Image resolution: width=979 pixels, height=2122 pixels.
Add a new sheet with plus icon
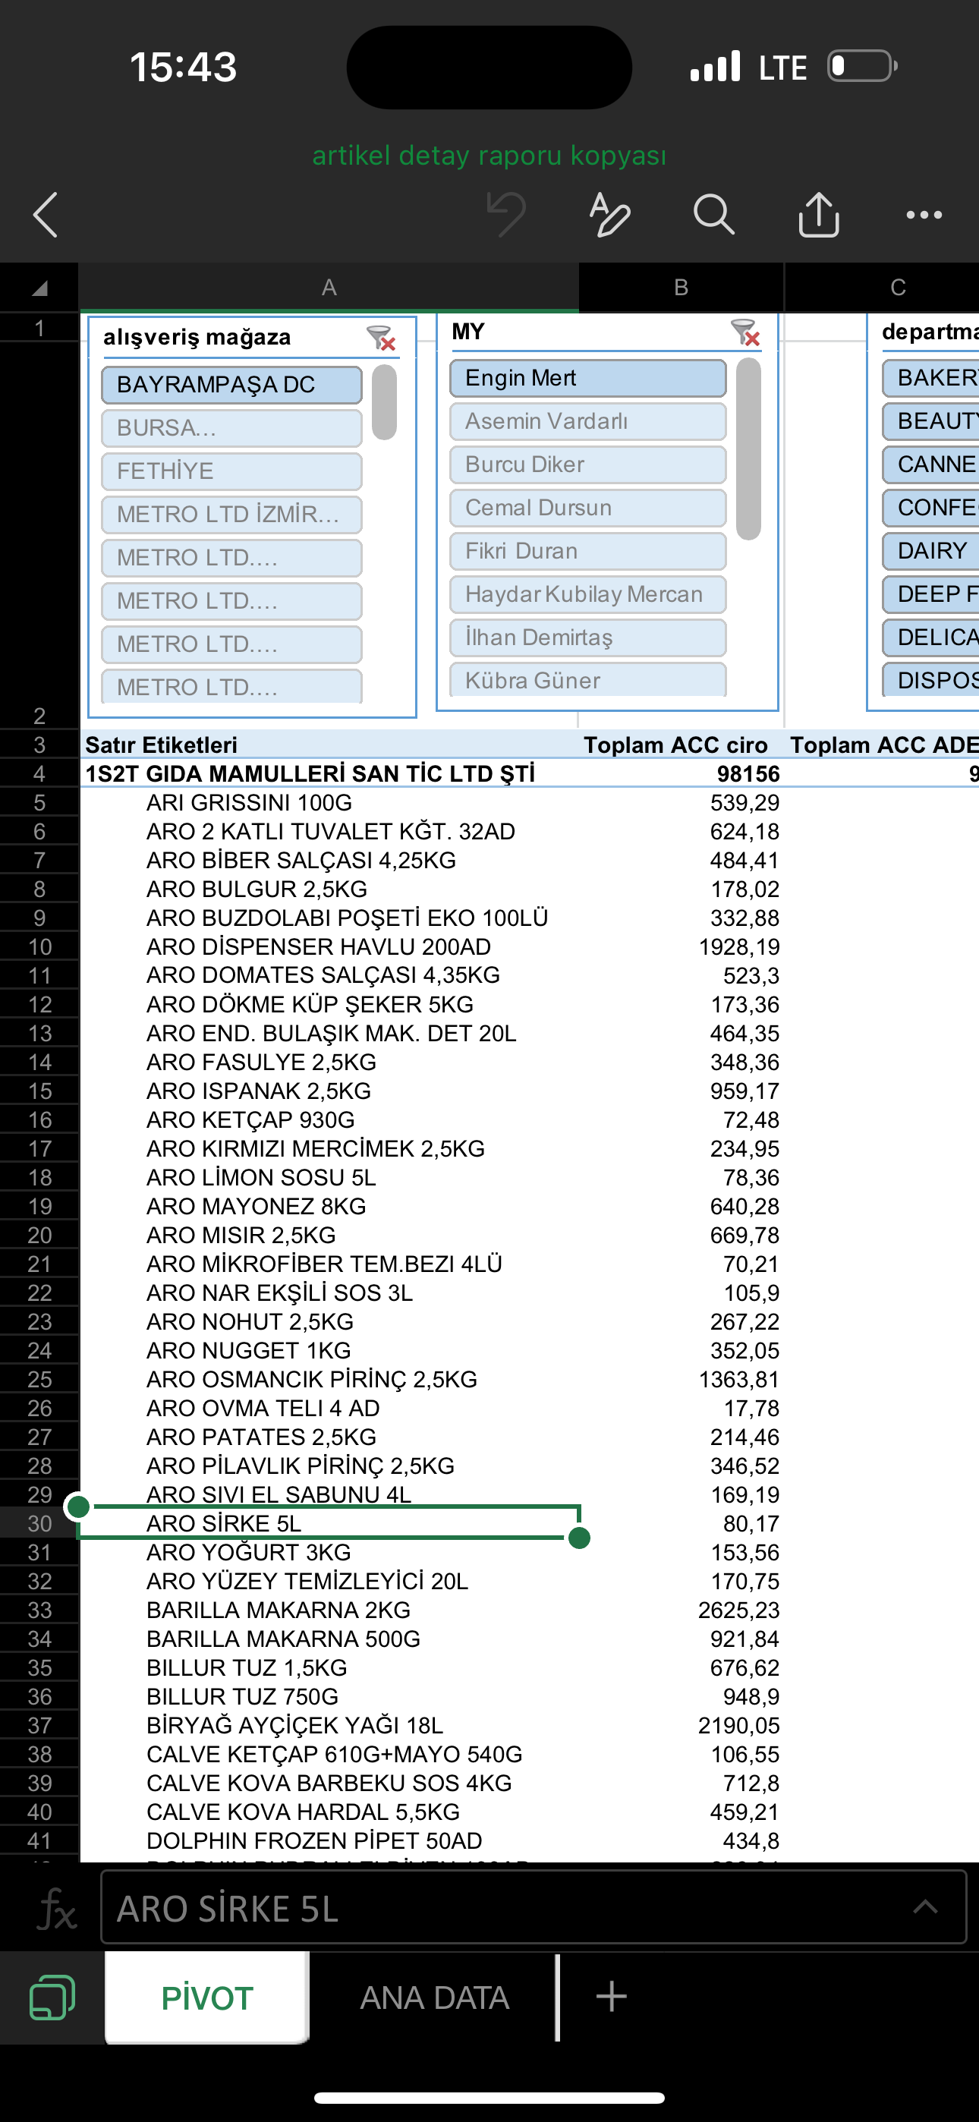(x=612, y=1997)
